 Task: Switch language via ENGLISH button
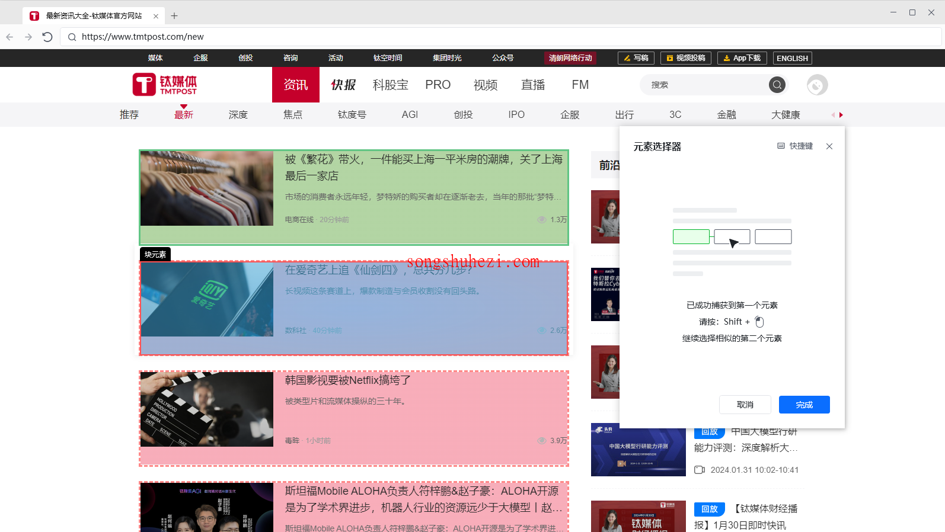click(x=792, y=58)
